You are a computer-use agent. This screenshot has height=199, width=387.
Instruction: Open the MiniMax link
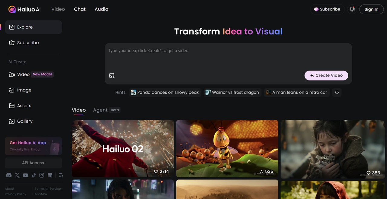[41, 194]
